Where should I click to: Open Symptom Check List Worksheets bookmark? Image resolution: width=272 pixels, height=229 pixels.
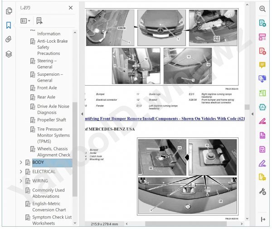click(x=52, y=220)
